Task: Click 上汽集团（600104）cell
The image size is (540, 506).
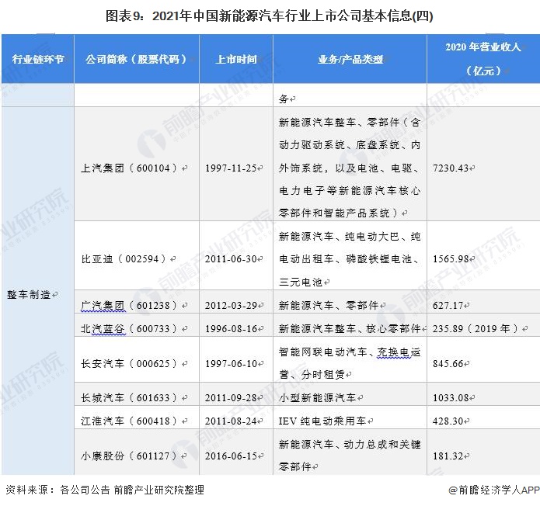Action: (137, 164)
